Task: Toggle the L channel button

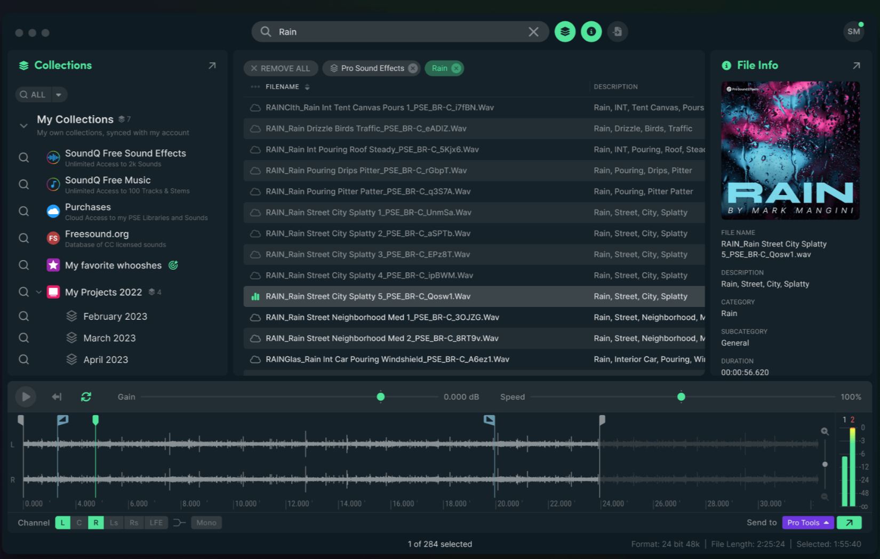Action: tap(62, 523)
